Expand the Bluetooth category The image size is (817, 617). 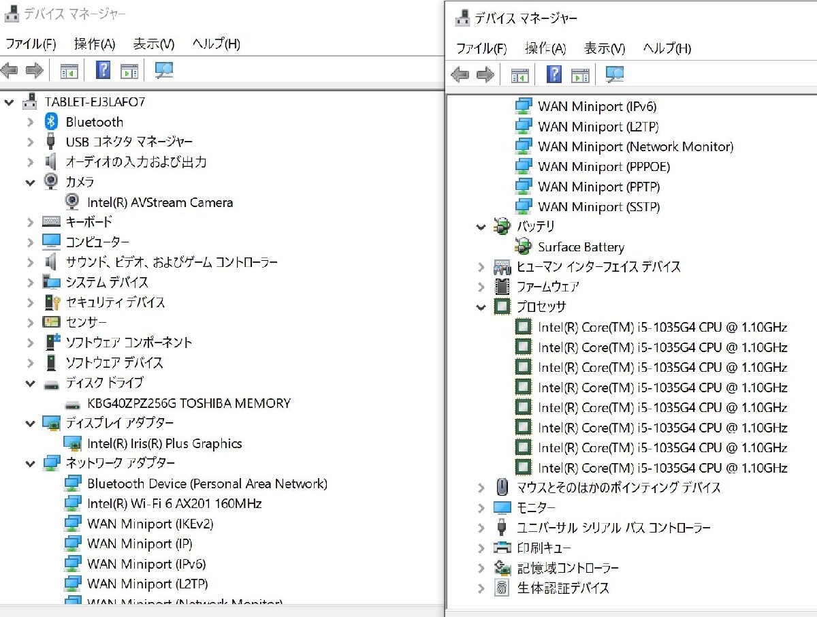tap(30, 123)
